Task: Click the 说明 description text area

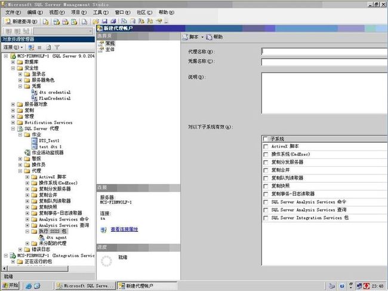Action: coord(324,93)
